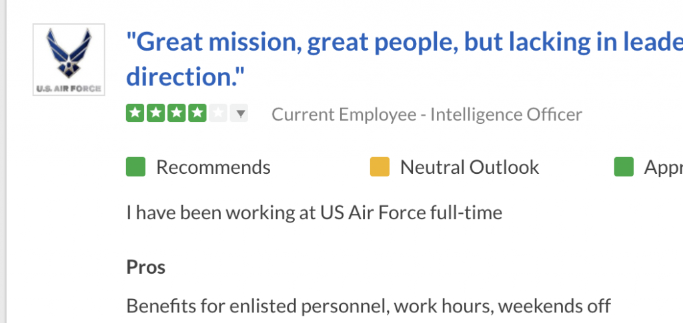Click the empty fifth rating star
This screenshot has width=683, height=323.
click(217, 114)
